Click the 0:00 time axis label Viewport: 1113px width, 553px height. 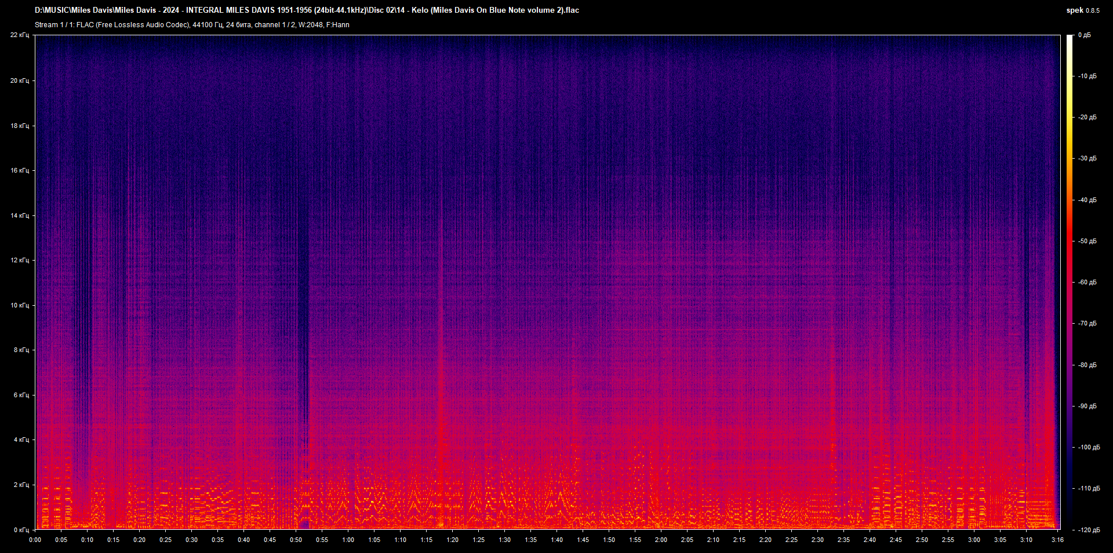(35, 540)
